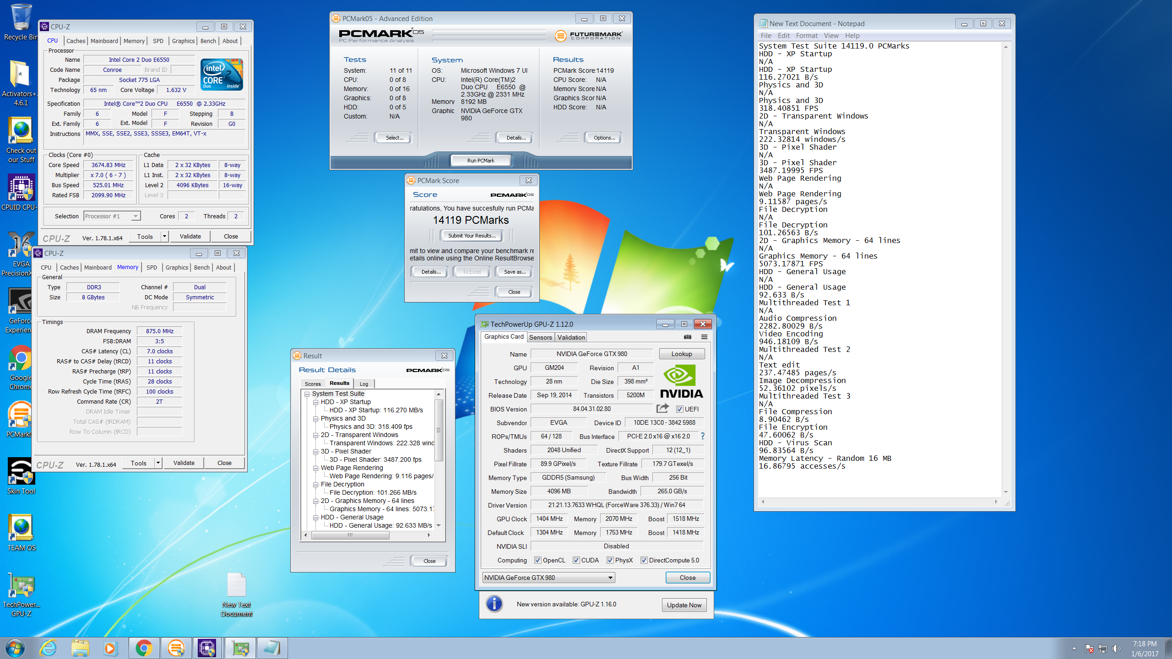1172x659 pixels.
Task: Open the GPU selection dropdown in GPU-Z
Action: point(548,578)
